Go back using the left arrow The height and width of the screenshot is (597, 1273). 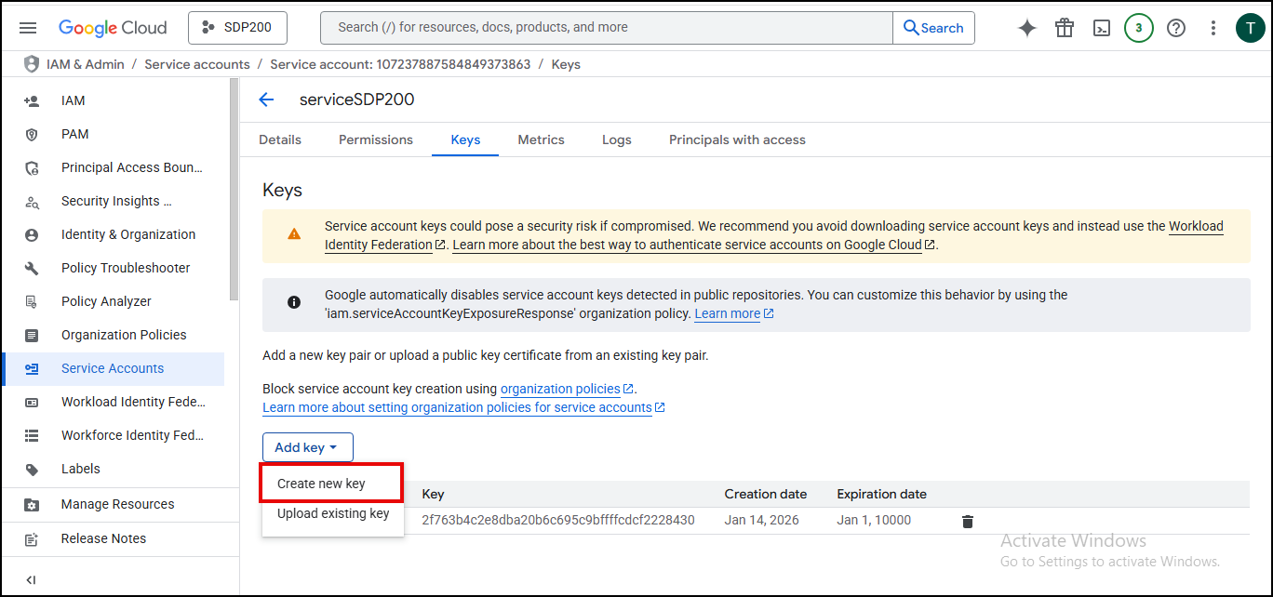click(x=267, y=99)
